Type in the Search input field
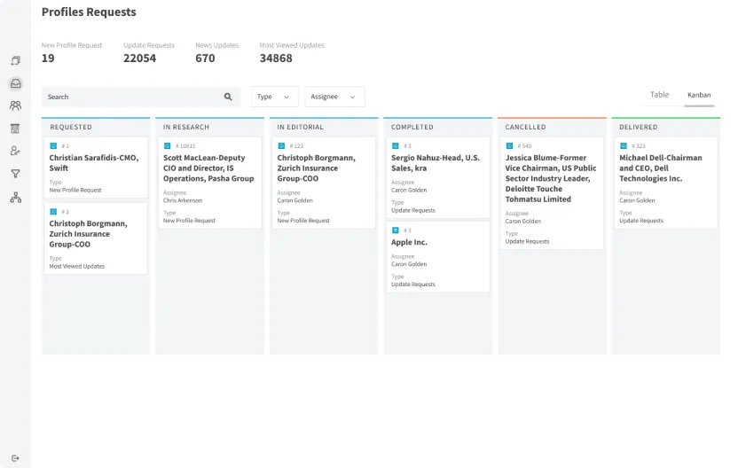Viewport: 746px width, 468px height. coord(133,97)
